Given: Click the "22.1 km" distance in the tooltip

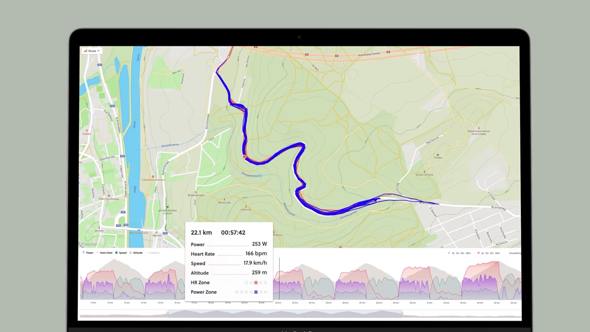Looking at the screenshot, I should tap(201, 233).
